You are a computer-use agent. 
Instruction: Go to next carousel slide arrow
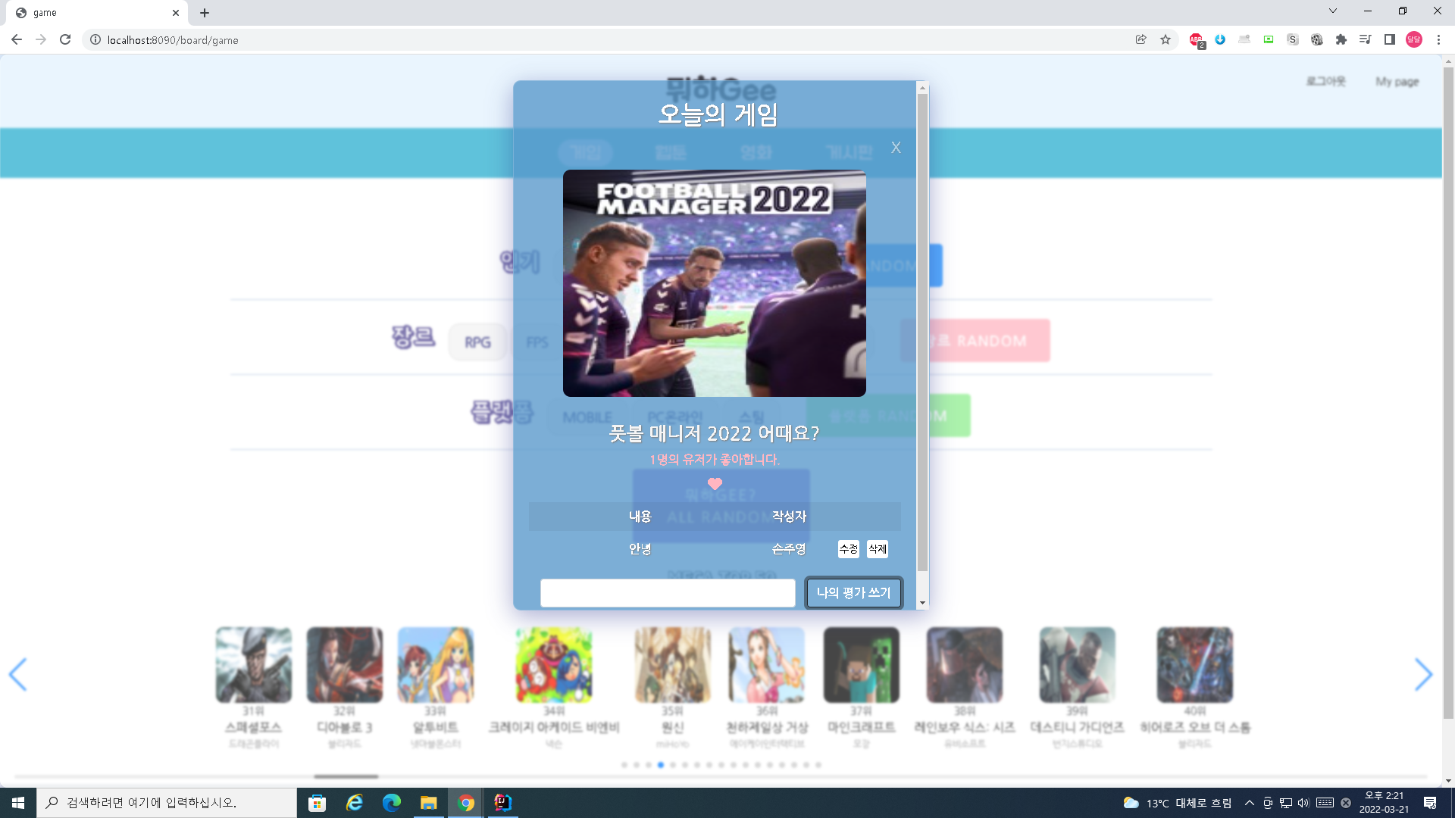(x=1423, y=674)
